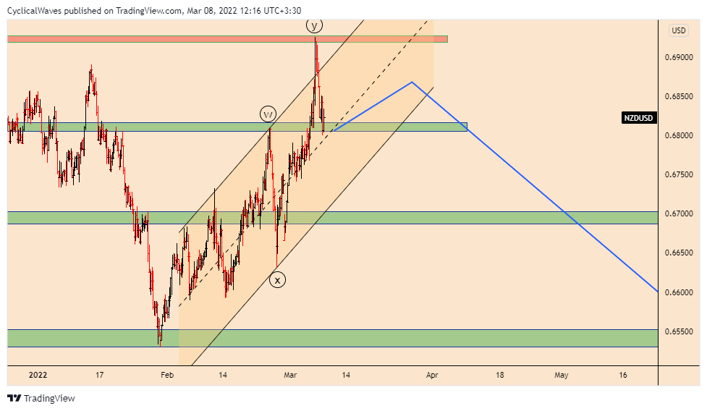This screenshot has width=707, height=411.
Task: Click the peak of the blue projection line
Action: pos(412,82)
